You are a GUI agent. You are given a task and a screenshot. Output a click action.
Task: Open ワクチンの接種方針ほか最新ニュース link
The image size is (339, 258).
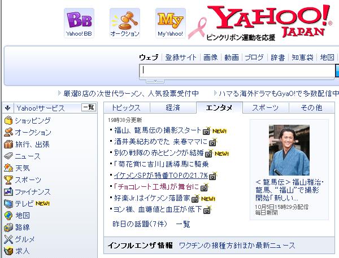[x=237, y=246]
